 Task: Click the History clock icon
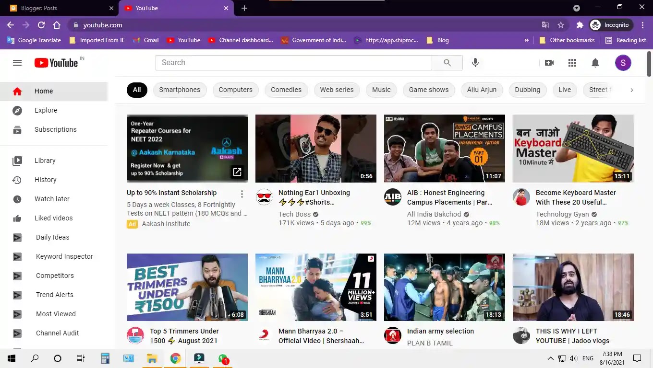click(17, 180)
